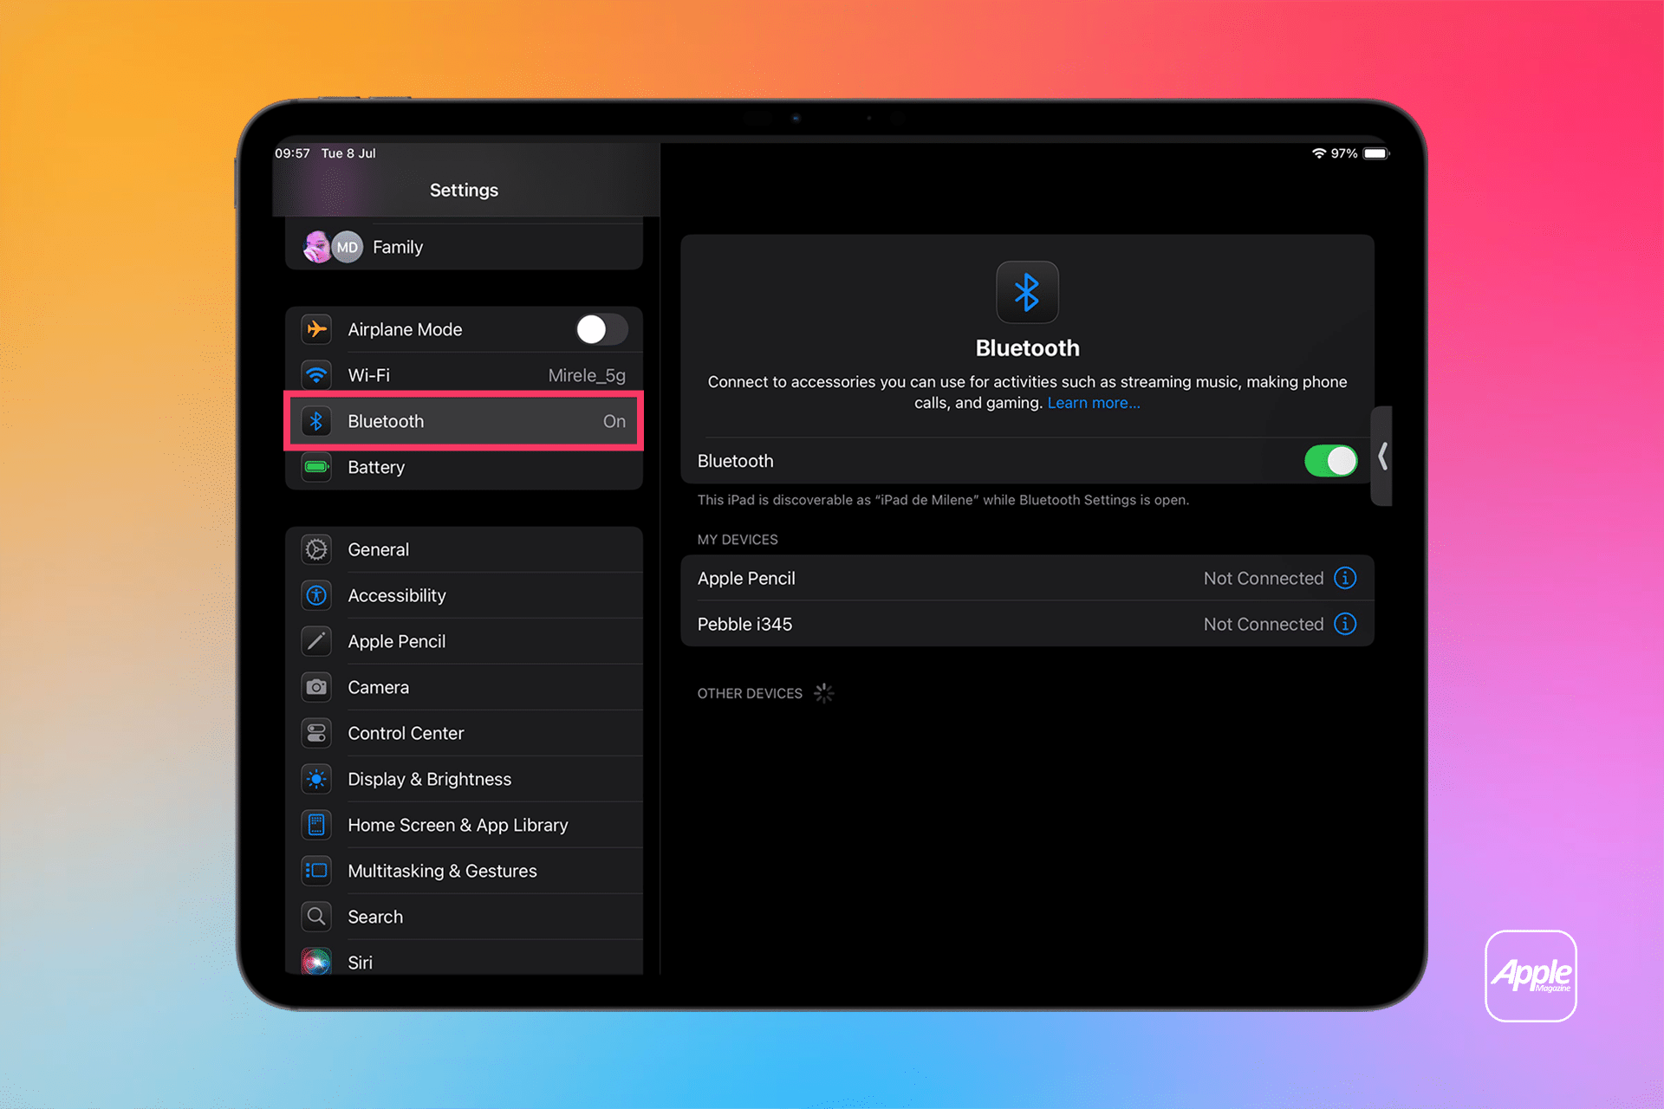1664x1109 pixels.
Task: Tap the Bluetooth icon in sidebar
Action: tap(316, 421)
